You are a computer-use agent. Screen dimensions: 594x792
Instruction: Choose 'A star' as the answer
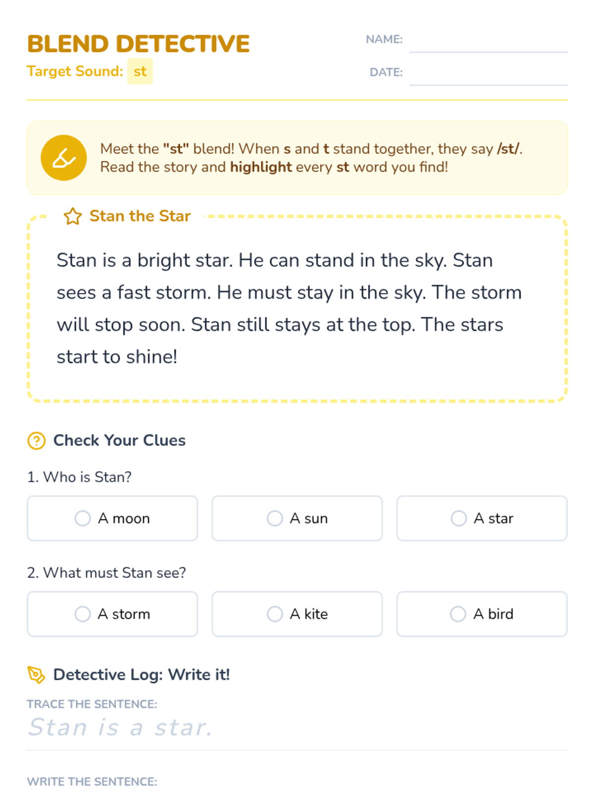[x=482, y=518]
